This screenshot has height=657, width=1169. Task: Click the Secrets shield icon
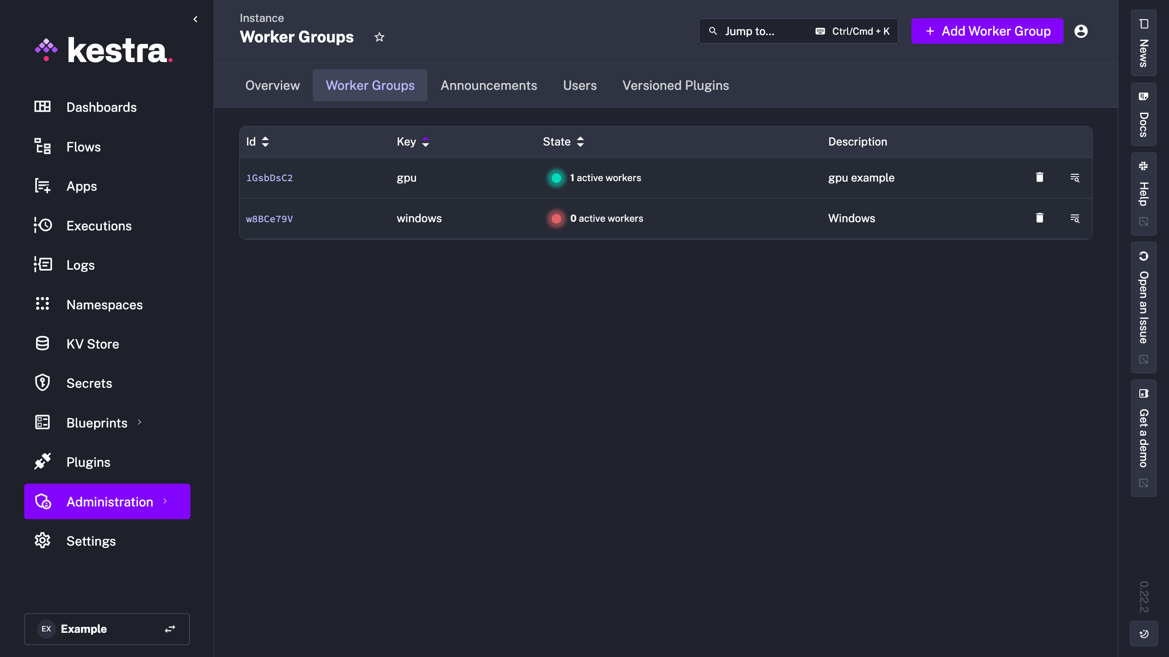[42, 383]
